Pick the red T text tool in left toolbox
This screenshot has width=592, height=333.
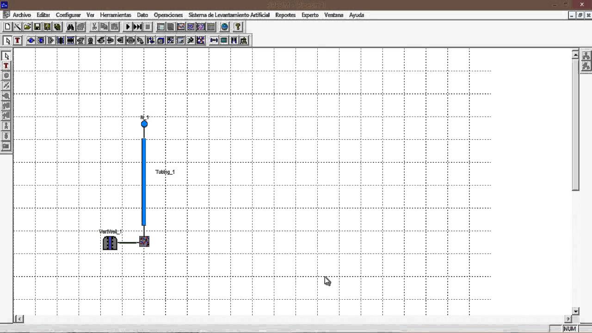point(6,66)
